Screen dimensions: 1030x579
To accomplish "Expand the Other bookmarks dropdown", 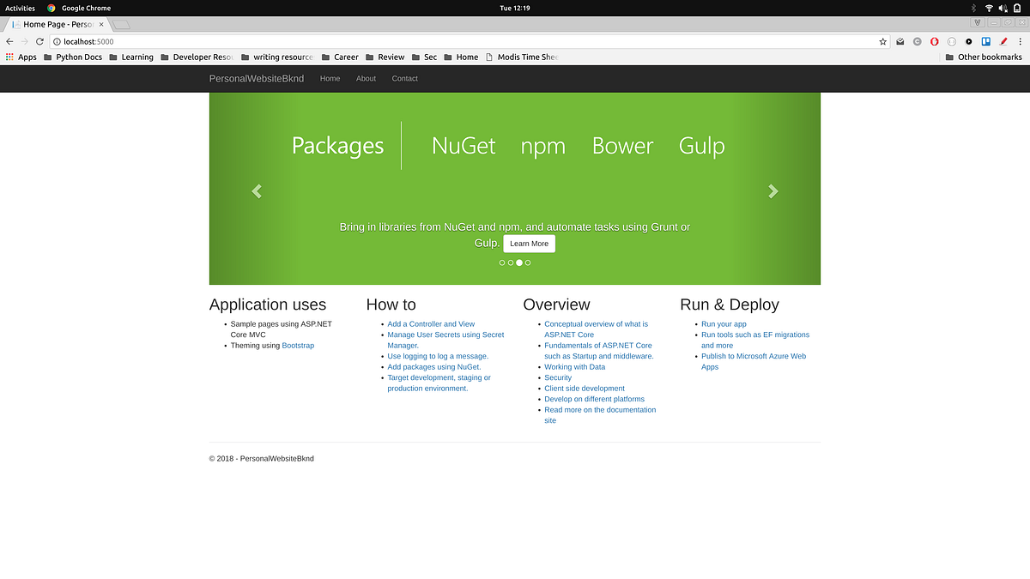I will [984, 57].
